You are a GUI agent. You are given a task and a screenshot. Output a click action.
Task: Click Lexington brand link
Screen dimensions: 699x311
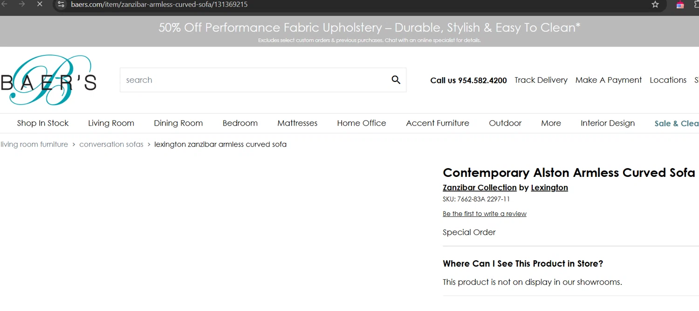(549, 188)
